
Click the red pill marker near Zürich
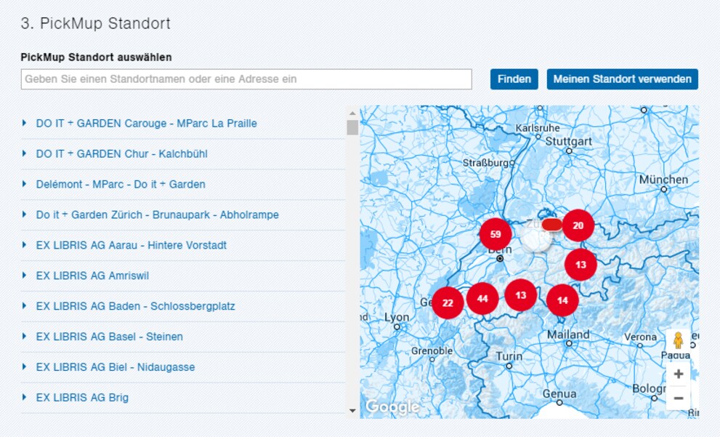click(552, 225)
